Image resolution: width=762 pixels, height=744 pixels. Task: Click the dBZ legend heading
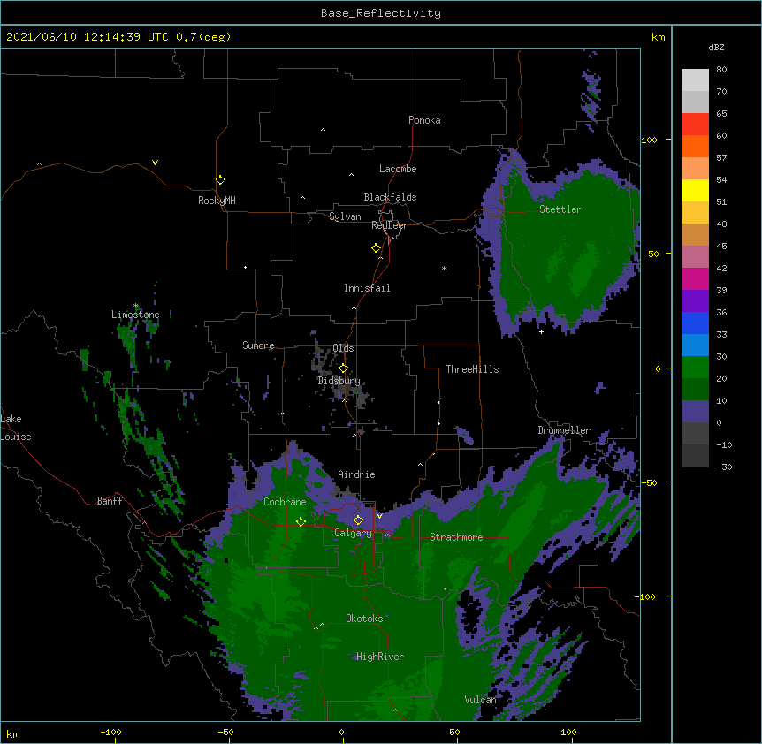click(716, 48)
